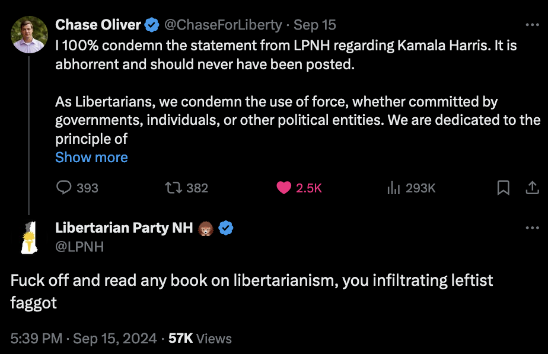Image resolution: width=548 pixels, height=354 pixels.
Task: Click the reply icon on Chase Oliver's post
Action: (x=64, y=188)
